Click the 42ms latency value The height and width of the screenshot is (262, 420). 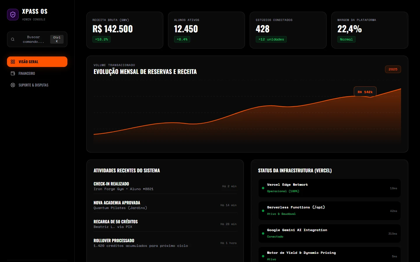click(393, 211)
